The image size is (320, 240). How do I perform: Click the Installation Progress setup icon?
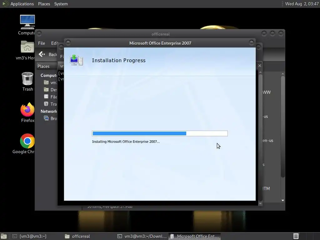76,60
